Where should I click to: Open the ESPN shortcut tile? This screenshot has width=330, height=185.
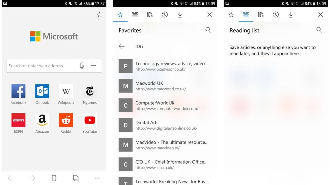click(x=18, y=123)
